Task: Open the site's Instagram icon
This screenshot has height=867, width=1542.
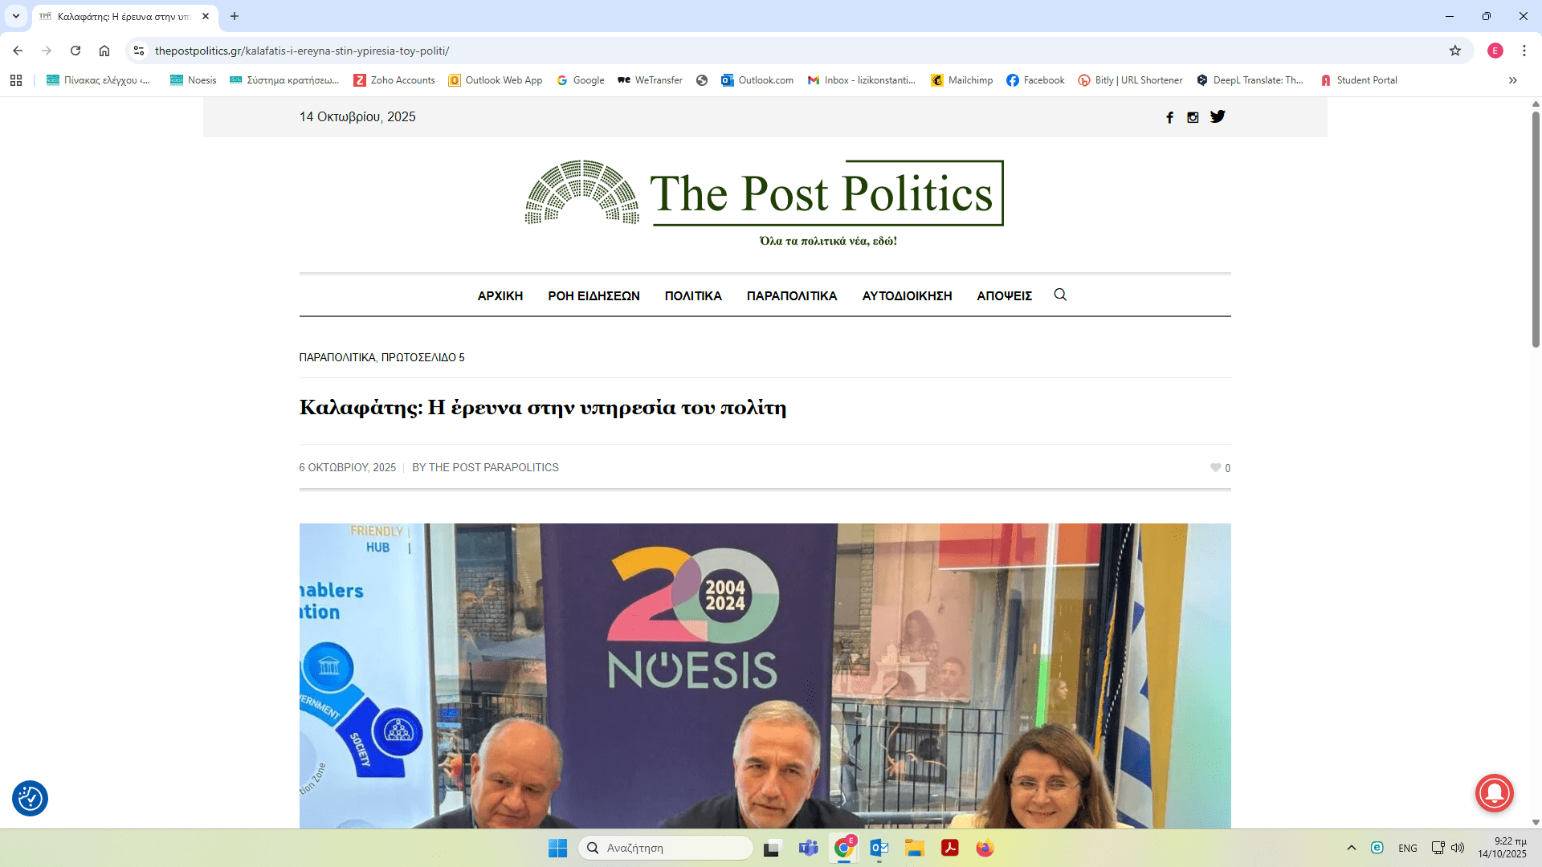Action: (1193, 117)
